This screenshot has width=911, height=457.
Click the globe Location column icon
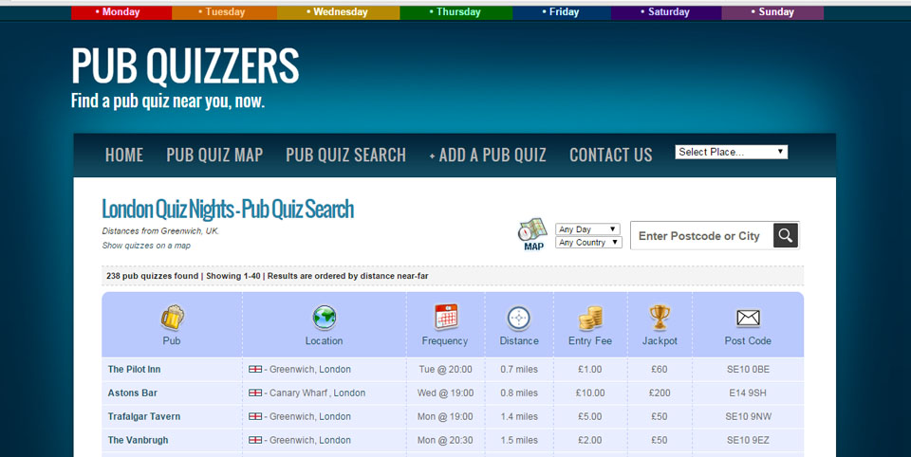325,317
